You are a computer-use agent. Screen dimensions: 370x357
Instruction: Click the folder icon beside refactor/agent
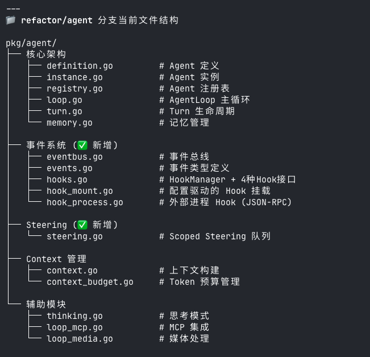tap(10, 20)
